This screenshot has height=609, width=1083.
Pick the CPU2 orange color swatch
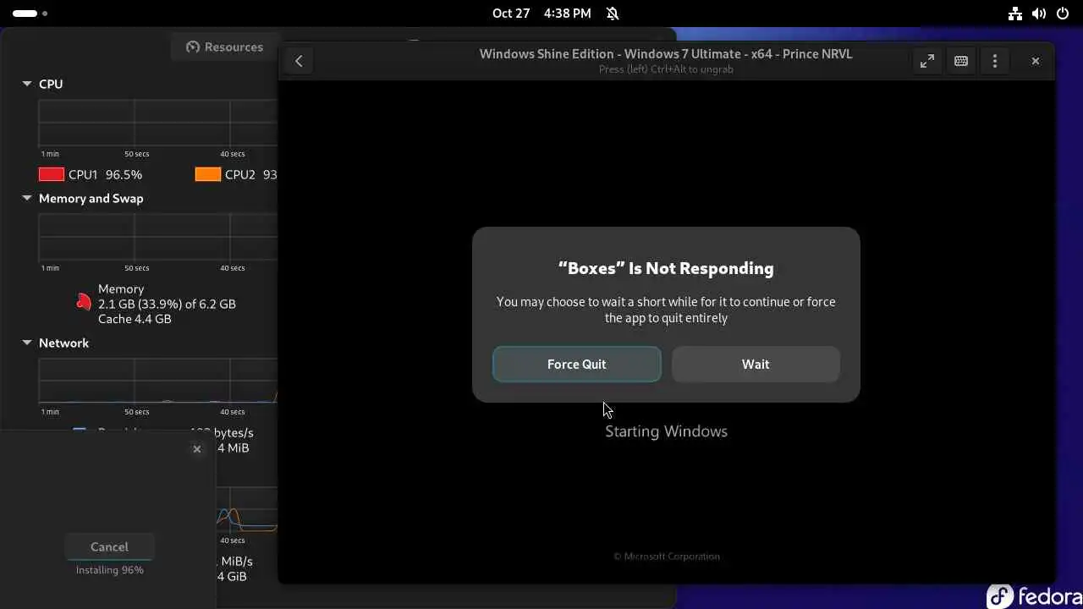point(208,174)
